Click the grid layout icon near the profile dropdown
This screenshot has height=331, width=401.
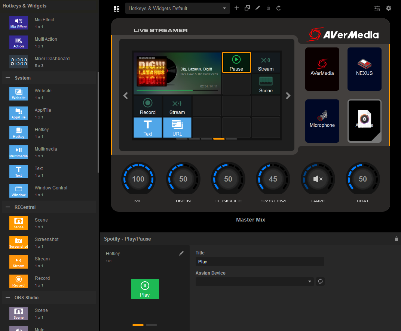click(x=117, y=8)
